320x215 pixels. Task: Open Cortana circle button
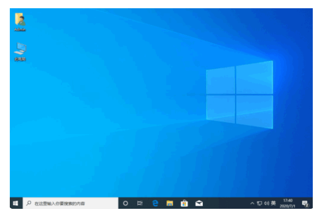[x=125, y=203]
